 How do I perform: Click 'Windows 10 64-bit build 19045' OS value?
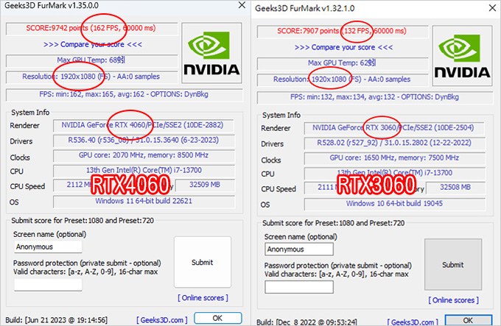pos(394,204)
